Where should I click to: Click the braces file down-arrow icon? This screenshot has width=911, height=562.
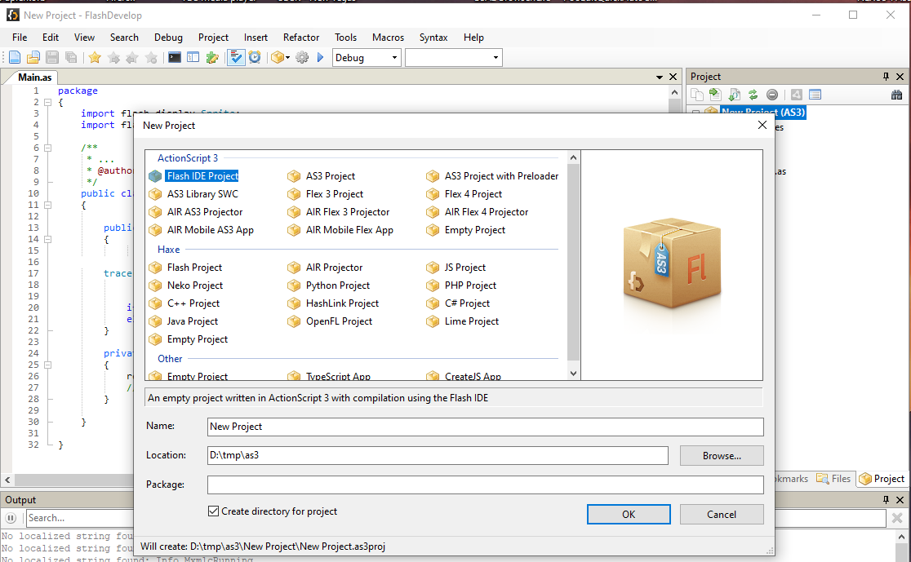[735, 95]
